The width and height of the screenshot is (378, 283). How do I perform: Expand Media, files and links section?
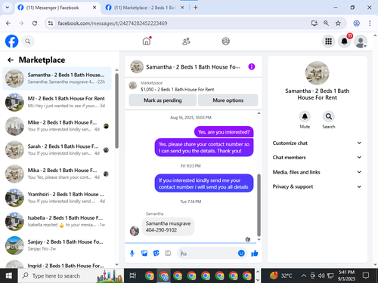(x=317, y=172)
